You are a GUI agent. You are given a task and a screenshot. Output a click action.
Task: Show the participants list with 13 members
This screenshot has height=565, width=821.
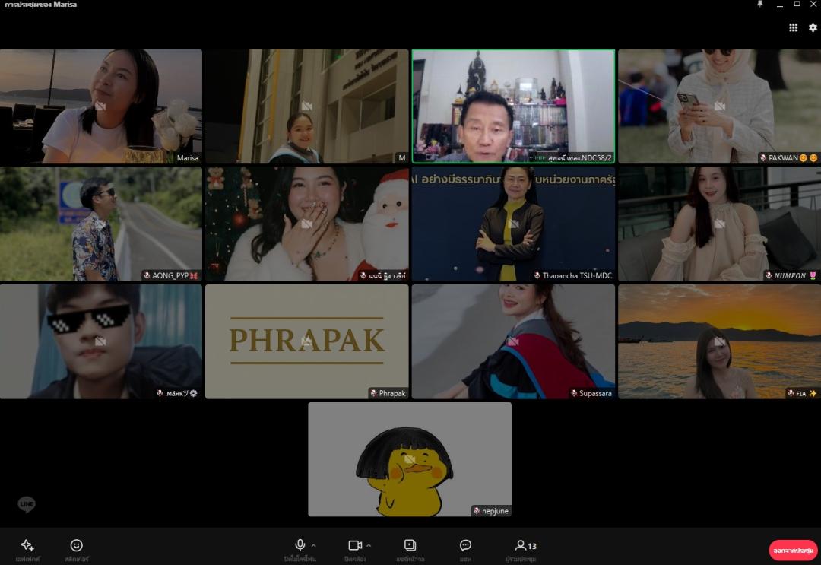[525, 545]
